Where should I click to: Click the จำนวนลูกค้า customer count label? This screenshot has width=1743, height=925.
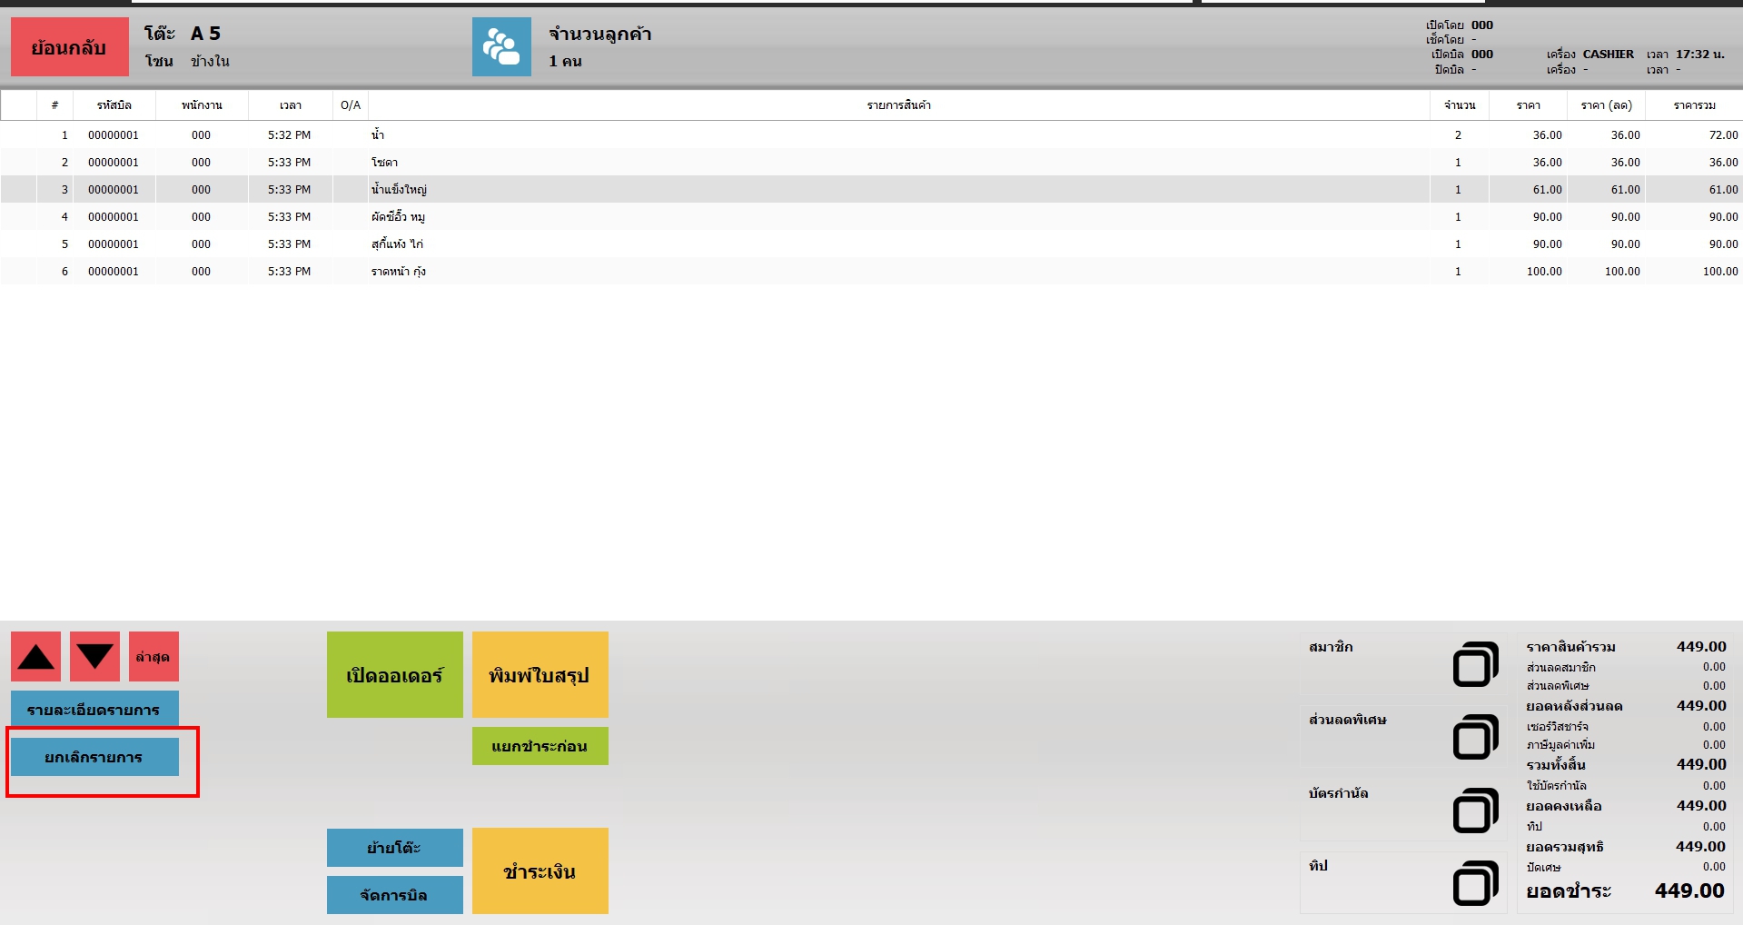(600, 35)
